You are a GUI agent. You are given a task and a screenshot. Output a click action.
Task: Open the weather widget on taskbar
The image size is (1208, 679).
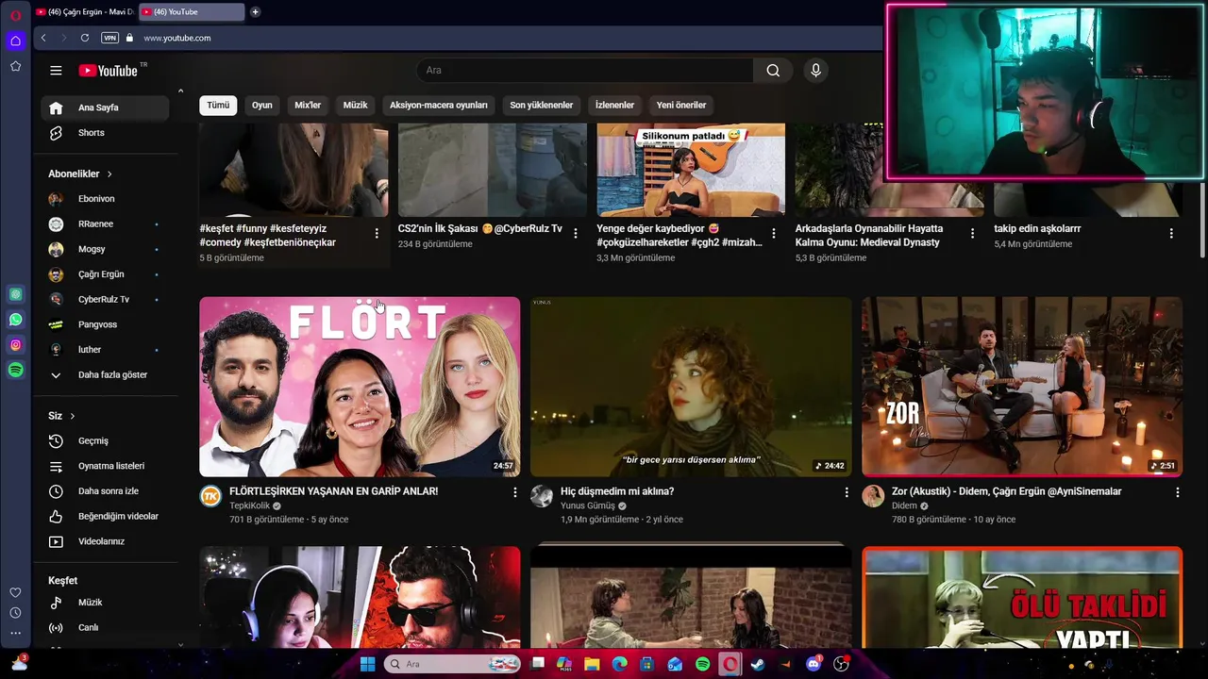[x=19, y=664]
